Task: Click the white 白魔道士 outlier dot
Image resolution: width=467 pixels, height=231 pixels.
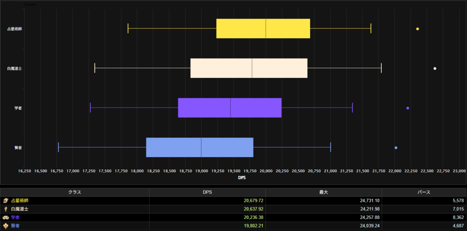Action: (x=435, y=68)
